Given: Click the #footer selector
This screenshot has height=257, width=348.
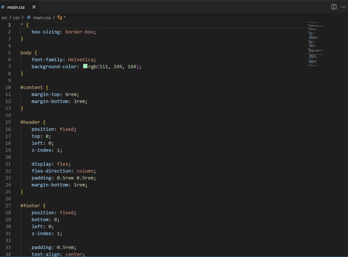Looking at the screenshot, I should click(x=30, y=205).
